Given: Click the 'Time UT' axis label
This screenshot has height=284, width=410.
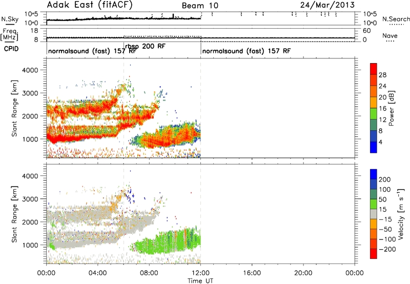Looking at the screenshot, I should [x=200, y=281].
